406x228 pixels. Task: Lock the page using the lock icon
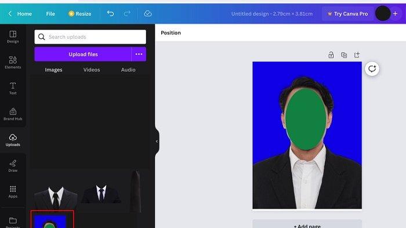pyautogui.click(x=331, y=55)
